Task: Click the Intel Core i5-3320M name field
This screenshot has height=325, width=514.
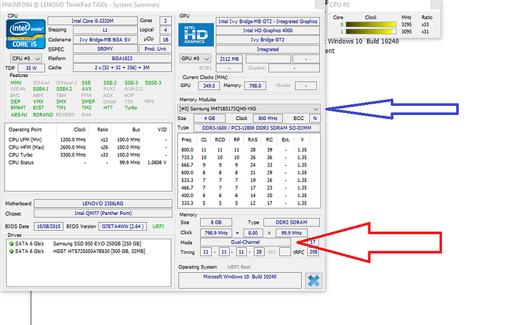Action: 108,21
